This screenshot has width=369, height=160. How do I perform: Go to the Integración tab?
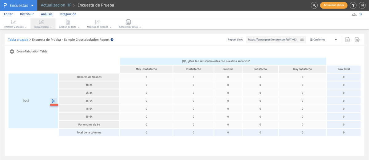pyautogui.click(x=68, y=14)
